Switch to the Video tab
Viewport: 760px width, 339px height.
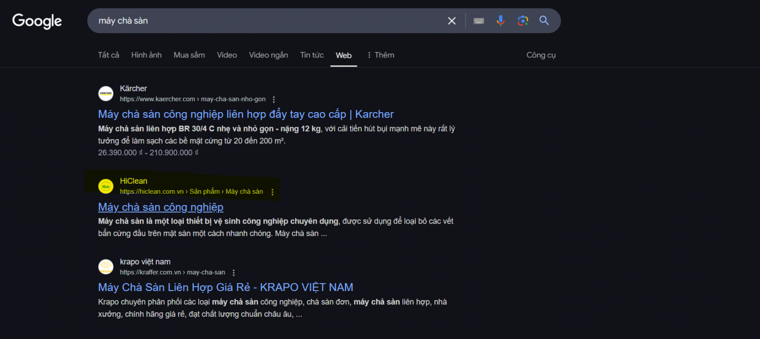[227, 55]
